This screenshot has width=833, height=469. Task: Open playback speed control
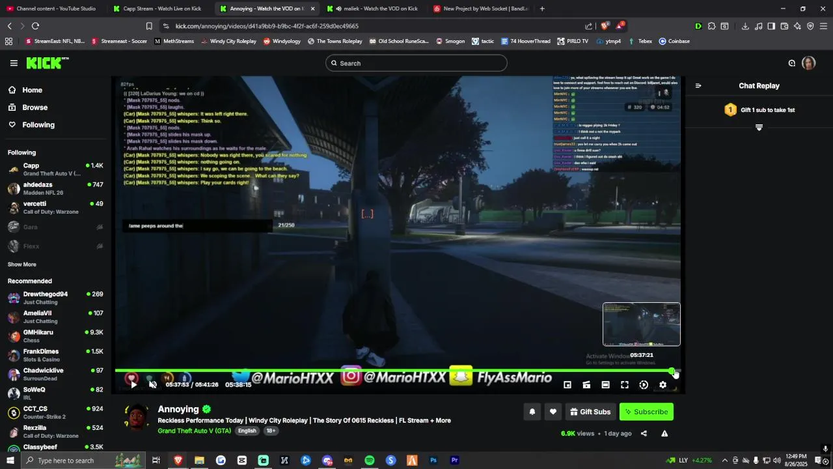pos(644,385)
